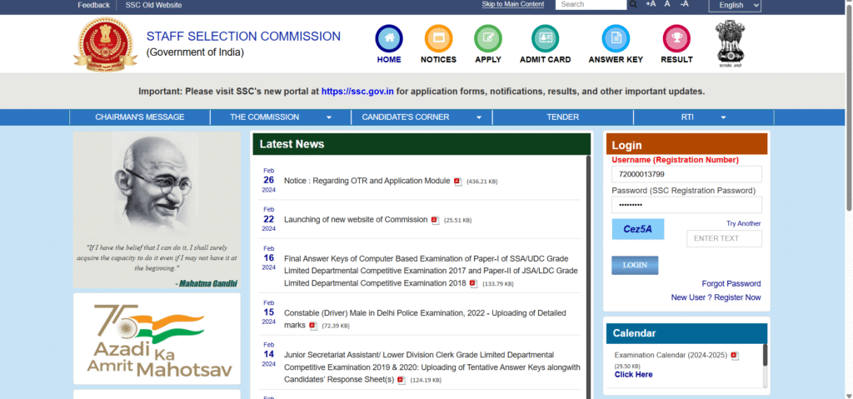This screenshot has width=853, height=399.
Task: Open the TENDER menu item
Action: [563, 117]
